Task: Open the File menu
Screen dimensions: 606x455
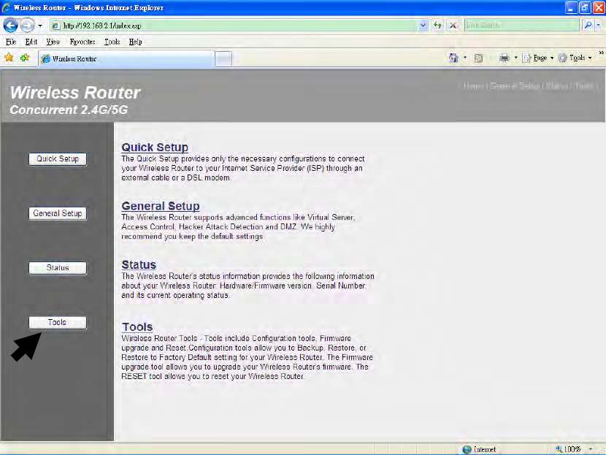Action: point(11,42)
